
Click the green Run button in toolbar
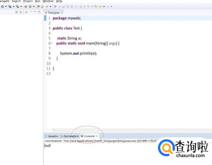tap(2, 7)
